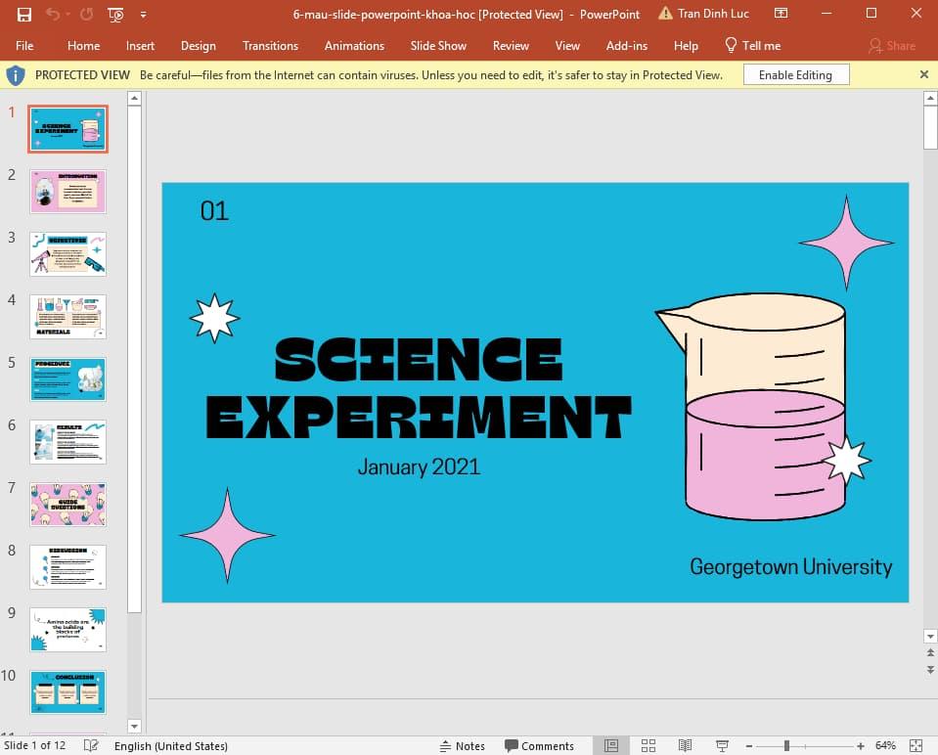
Task: Click the Enable Editing button
Action: tap(794, 75)
